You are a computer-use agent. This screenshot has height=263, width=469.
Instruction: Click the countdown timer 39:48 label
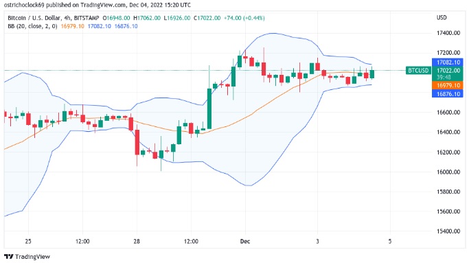click(x=444, y=77)
